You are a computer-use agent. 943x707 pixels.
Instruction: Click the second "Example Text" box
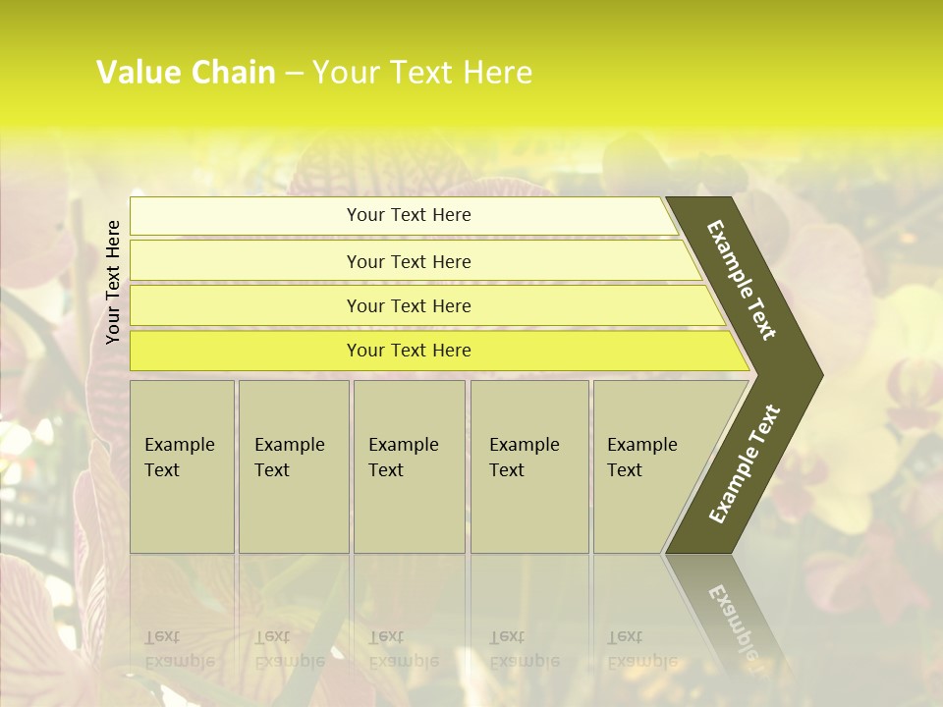[x=293, y=465]
